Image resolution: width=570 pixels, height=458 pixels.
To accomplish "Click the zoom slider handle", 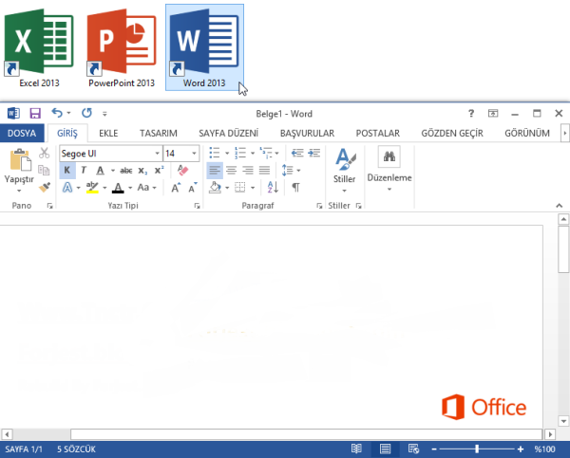I will [x=477, y=449].
